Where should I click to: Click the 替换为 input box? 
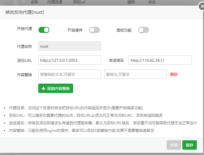click(136, 74)
